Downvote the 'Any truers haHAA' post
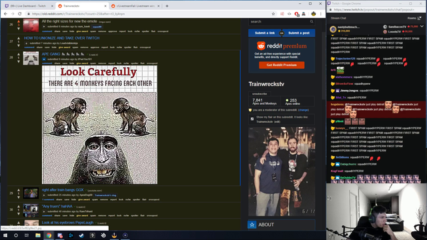 click(x=19, y=213)
